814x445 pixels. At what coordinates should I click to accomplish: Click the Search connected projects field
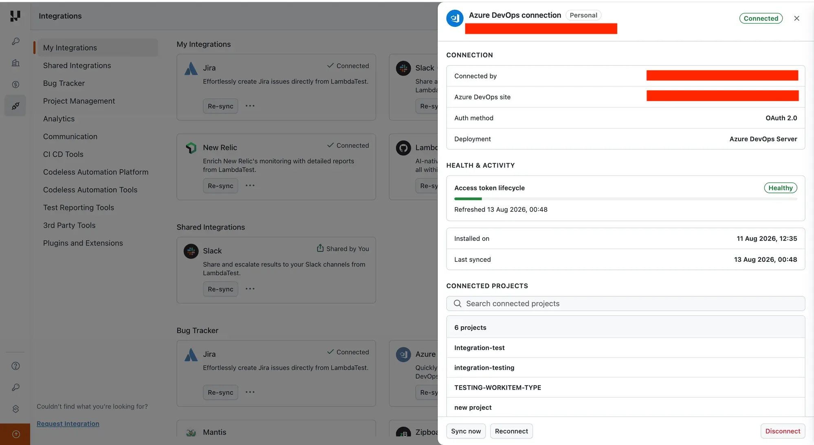(x=625, y=304)
